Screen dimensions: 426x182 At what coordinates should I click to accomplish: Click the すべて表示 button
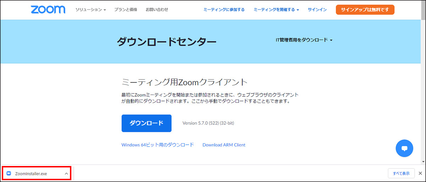pos(401,173)
